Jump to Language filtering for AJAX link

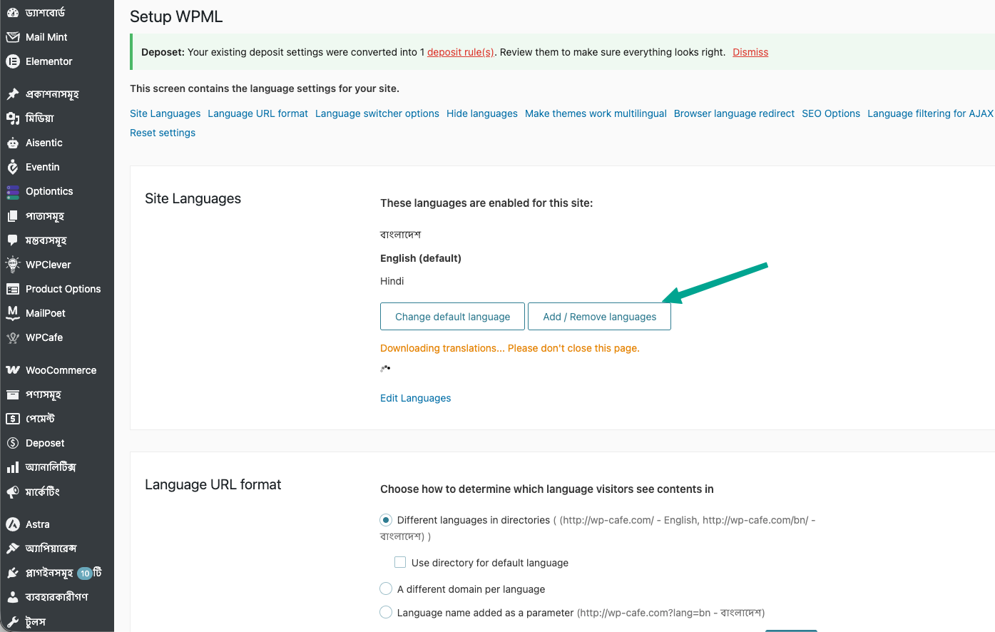(930, 113)
